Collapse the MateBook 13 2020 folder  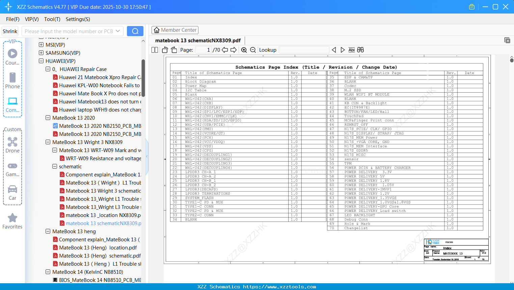click(48, 118)
